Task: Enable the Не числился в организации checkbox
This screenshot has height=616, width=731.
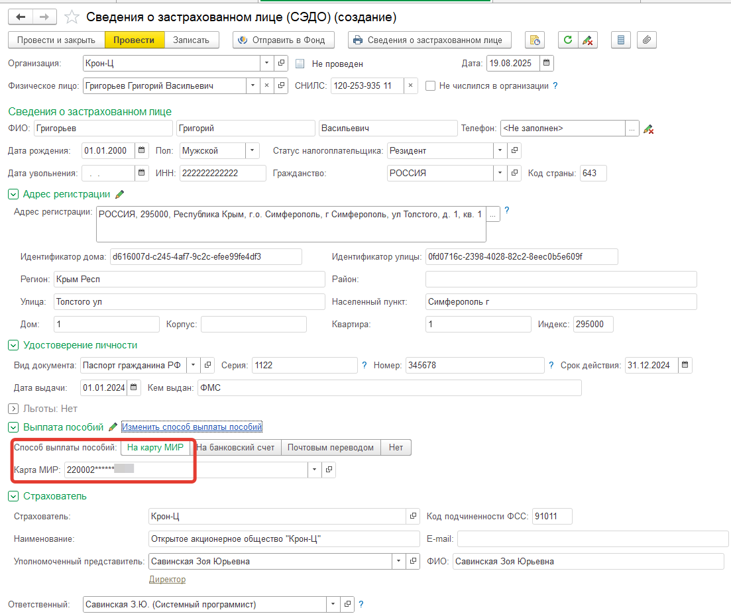Action: [431, 85]
